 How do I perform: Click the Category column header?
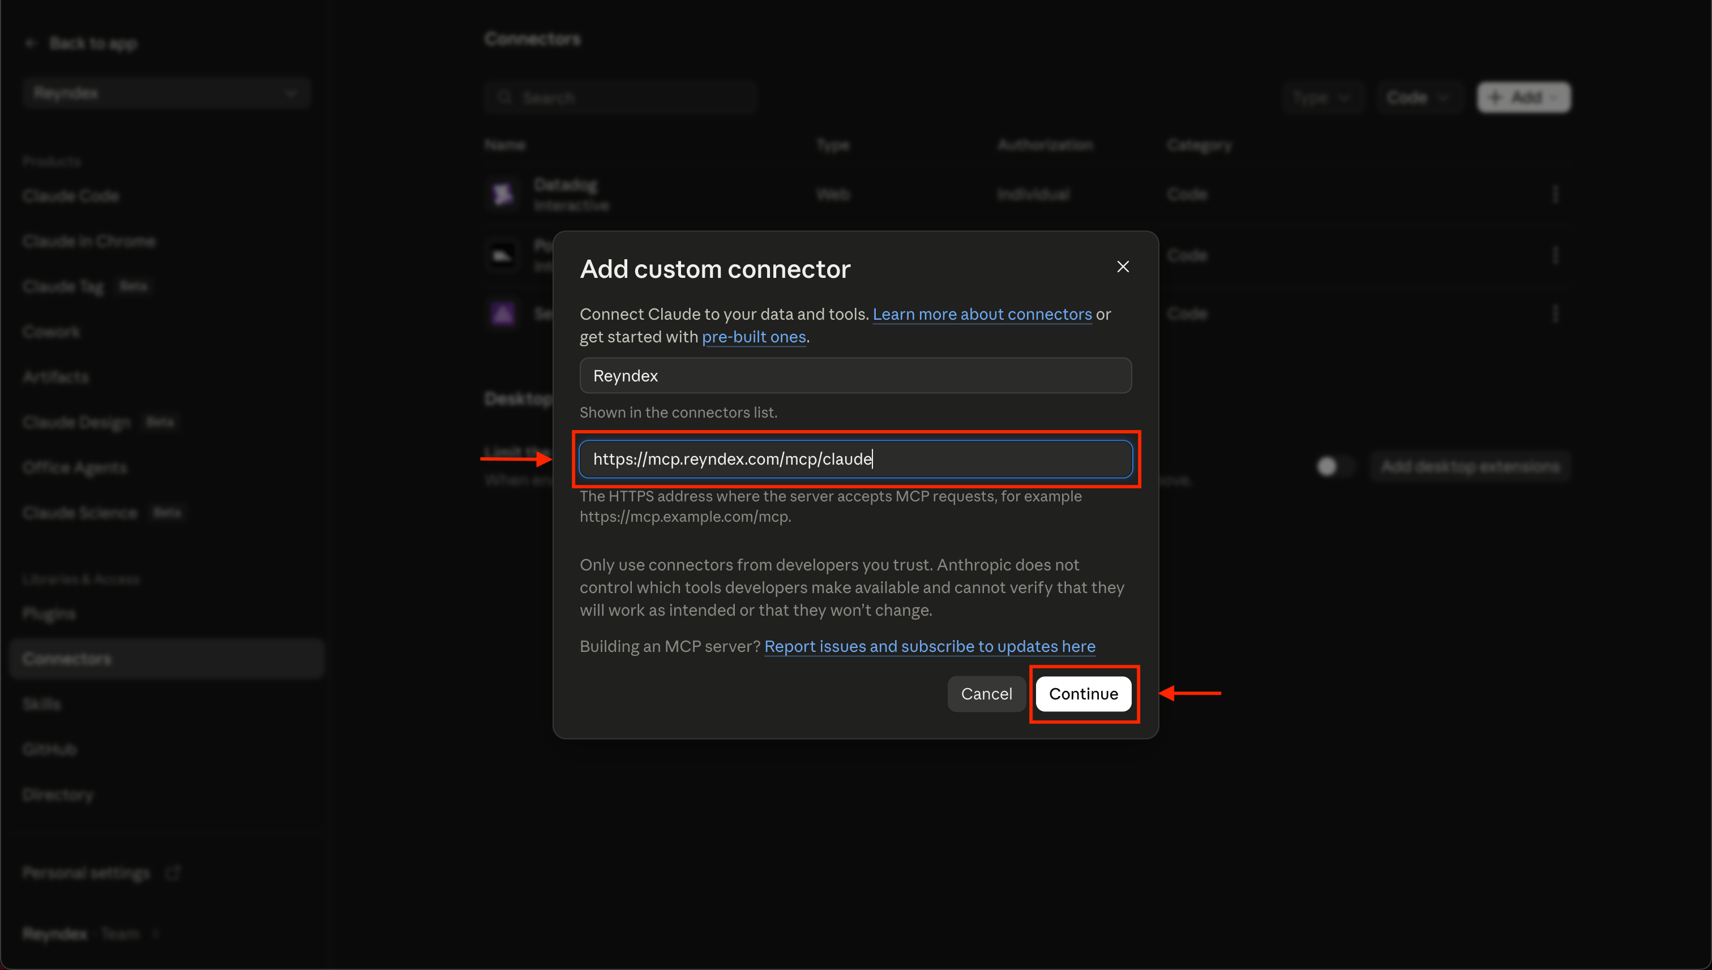tap(1199, 145)
